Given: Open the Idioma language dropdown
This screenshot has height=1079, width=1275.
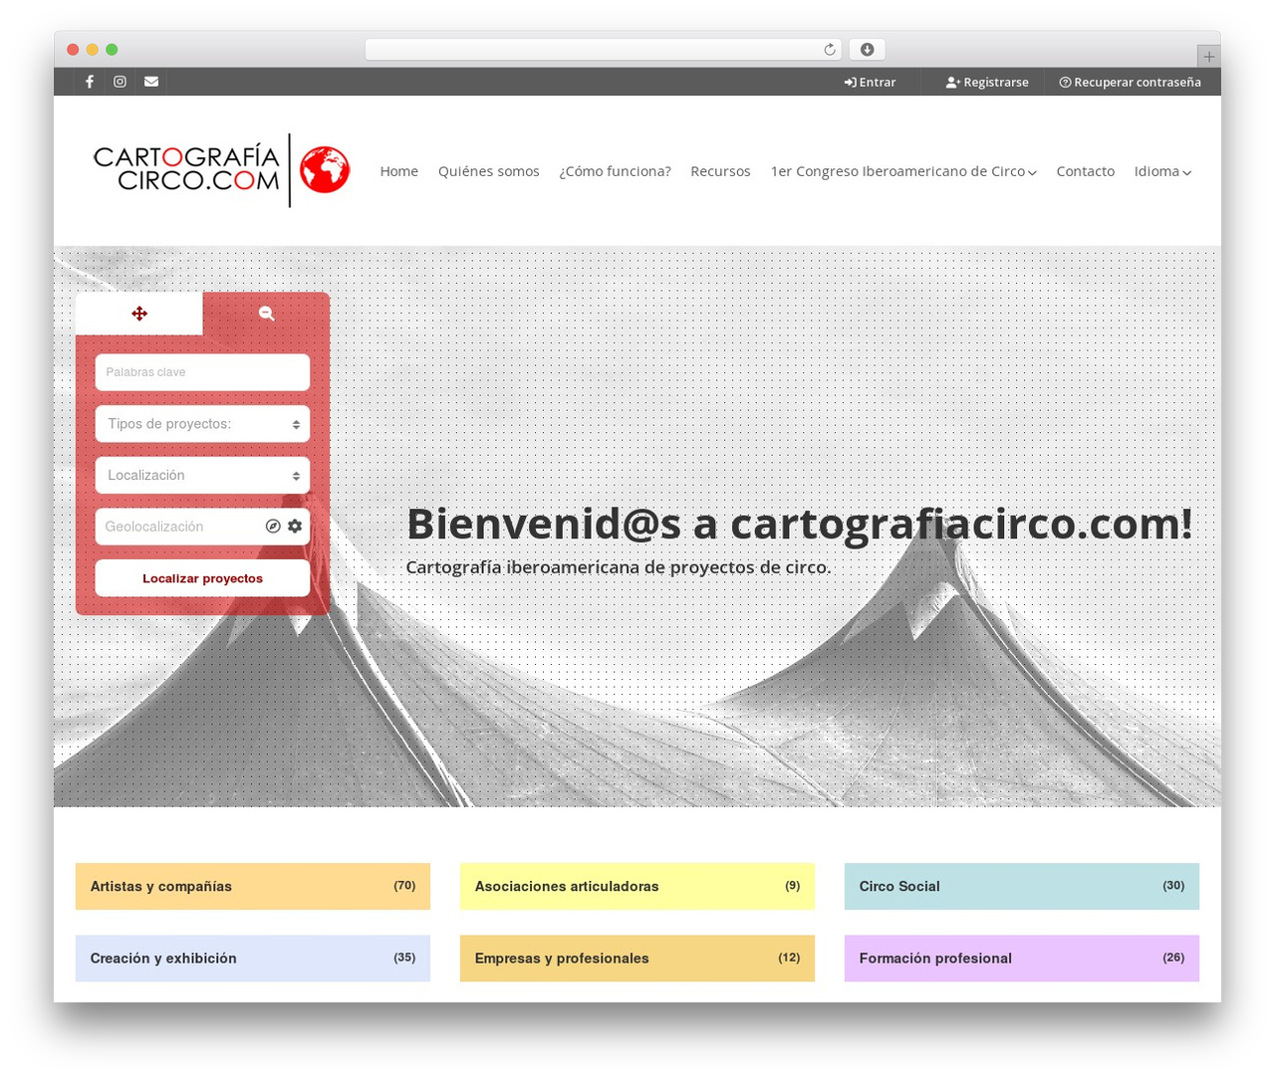Looking at the screenshot, I should (x=1162, y=171).
